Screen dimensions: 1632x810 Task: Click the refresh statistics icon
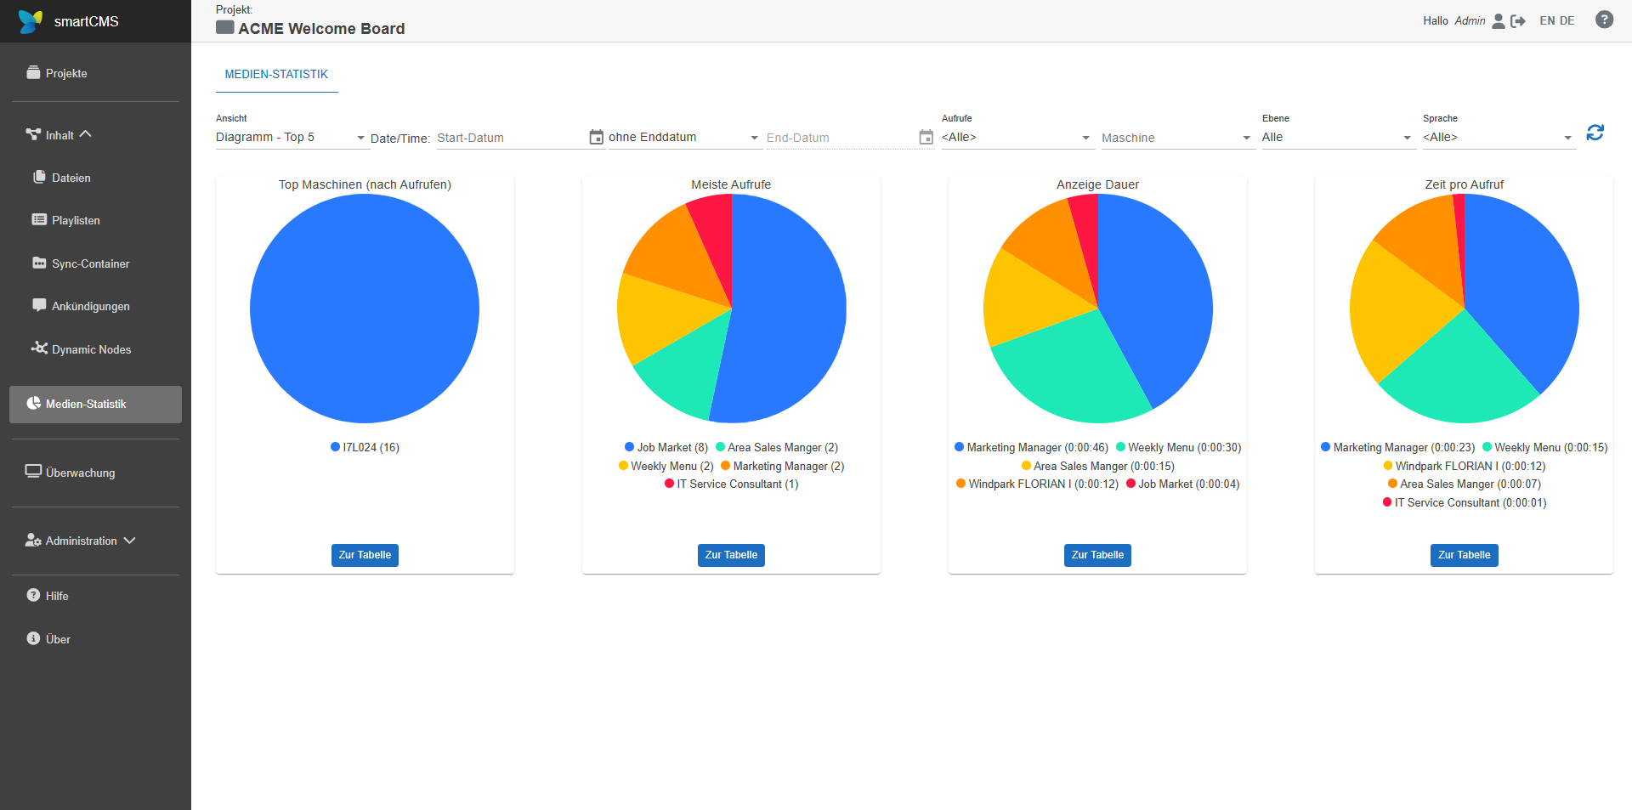[1595, 133]
